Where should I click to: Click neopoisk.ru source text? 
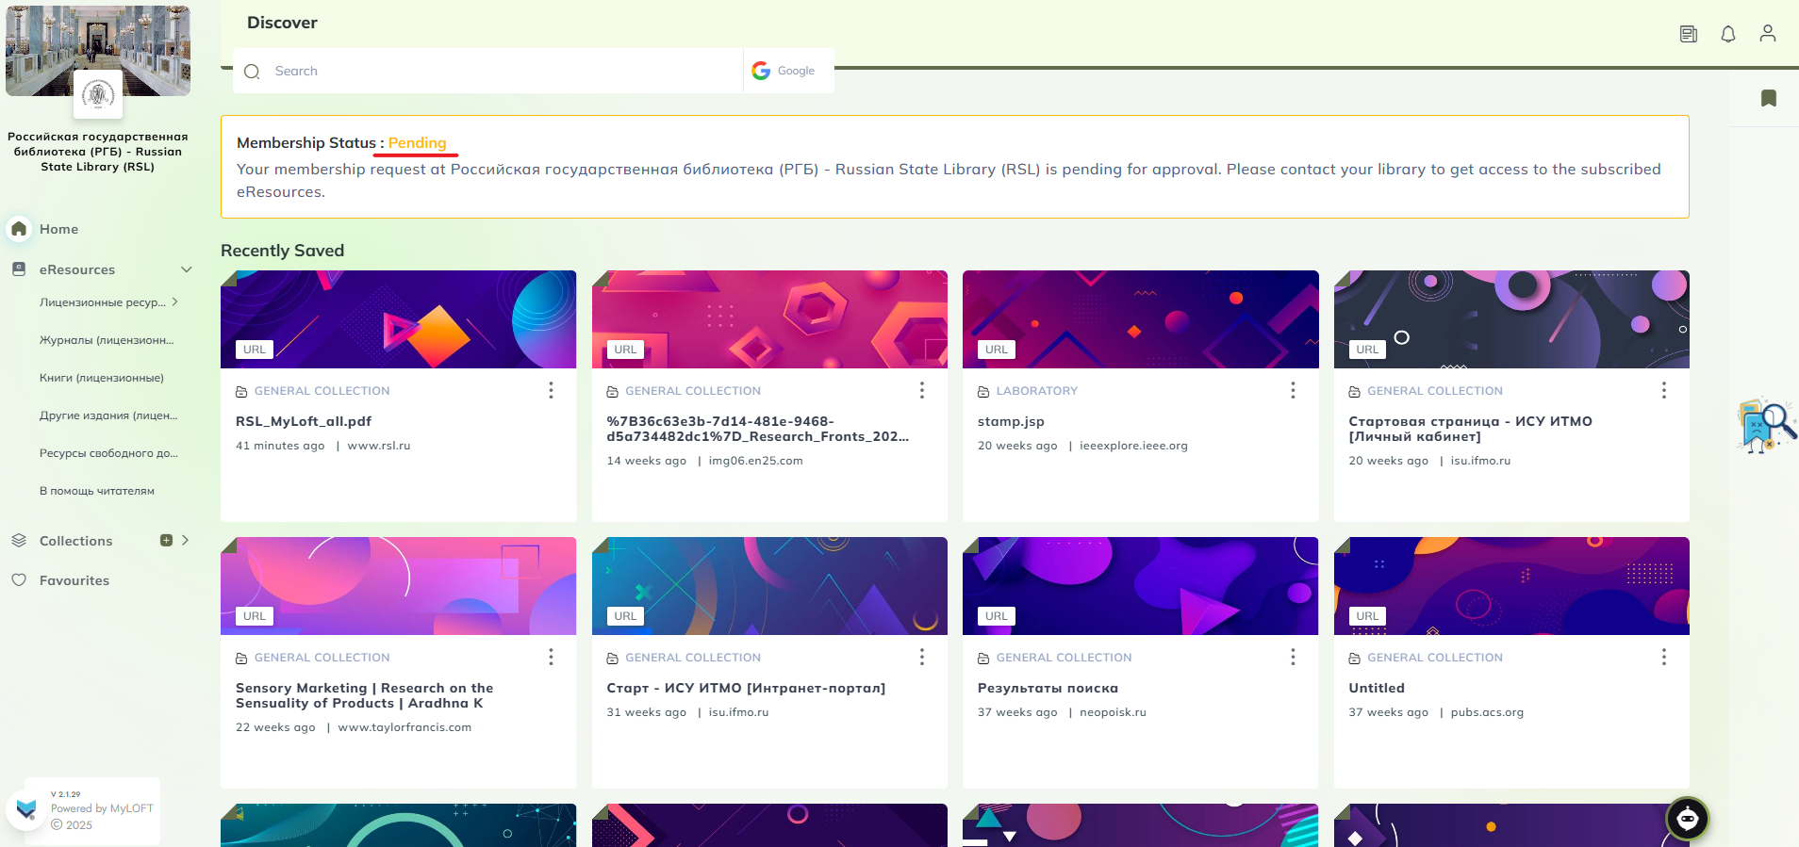1113,712
